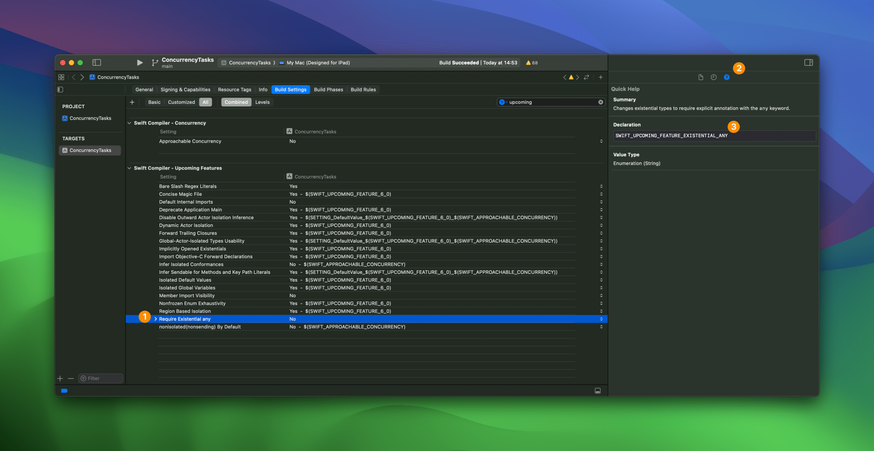Viewport: 874px width, 451px height.
Task: Open Approachable Concurrency value popup
Action: coord(601,141)
